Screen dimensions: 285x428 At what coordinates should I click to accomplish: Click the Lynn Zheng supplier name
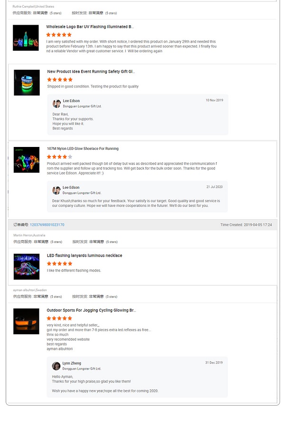pos(72,363)
